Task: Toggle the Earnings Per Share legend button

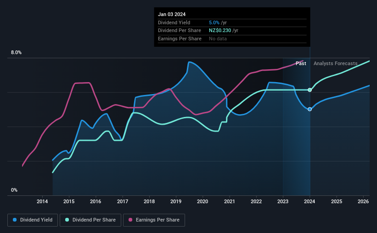Action: (x=154, y=220)
